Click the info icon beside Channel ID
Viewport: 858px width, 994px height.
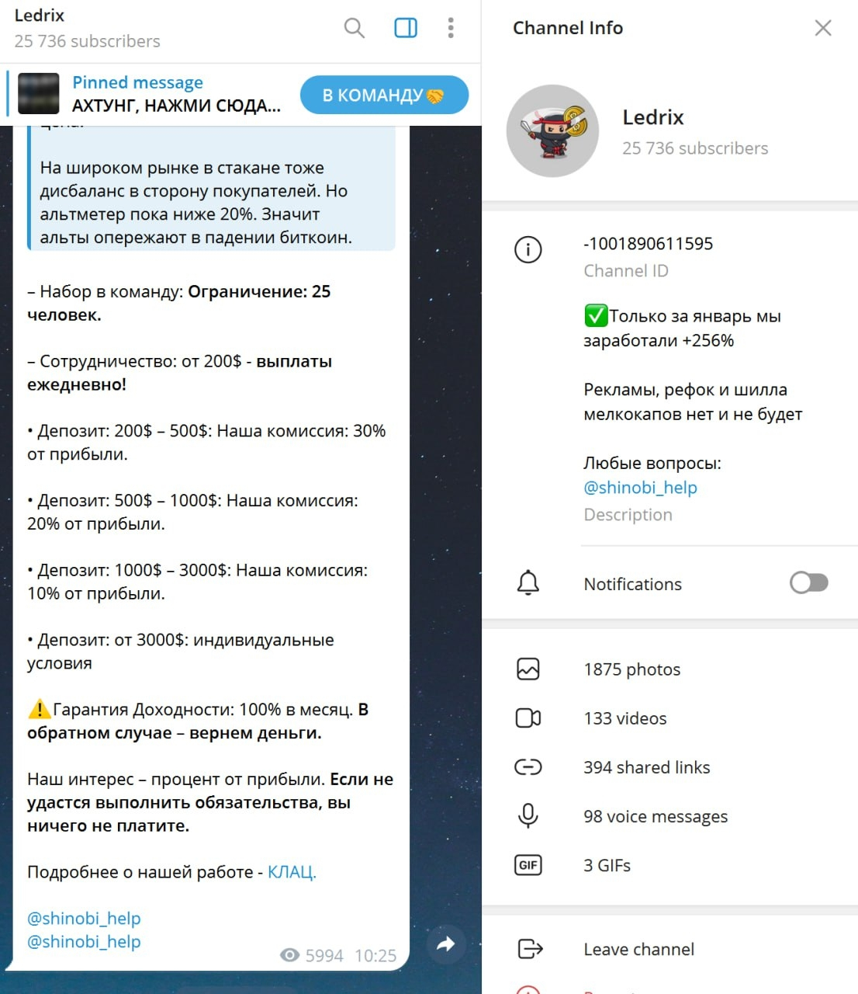528,250
